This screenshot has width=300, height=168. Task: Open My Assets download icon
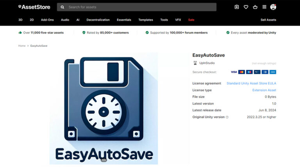(237, 7)
